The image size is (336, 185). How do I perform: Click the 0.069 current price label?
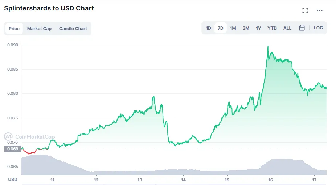tap(13, 149)
